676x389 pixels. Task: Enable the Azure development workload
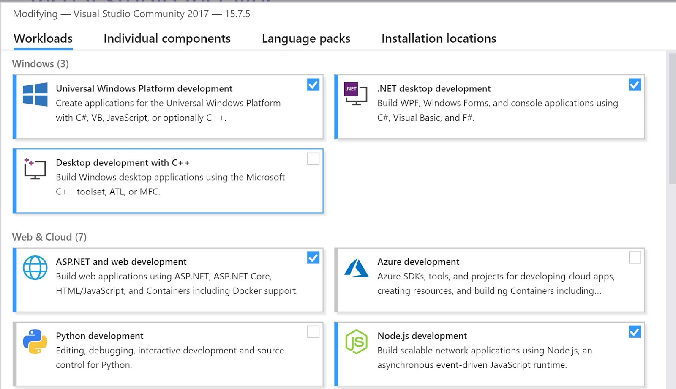coord(634,258)
